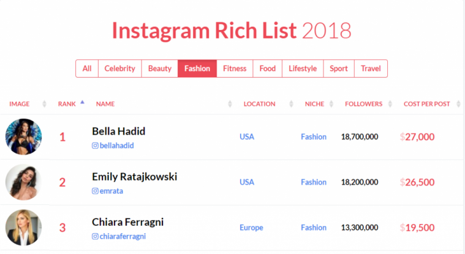The image size is (465, 254).
Task: Sort by Location column header
Action: (x=259, y=104)
